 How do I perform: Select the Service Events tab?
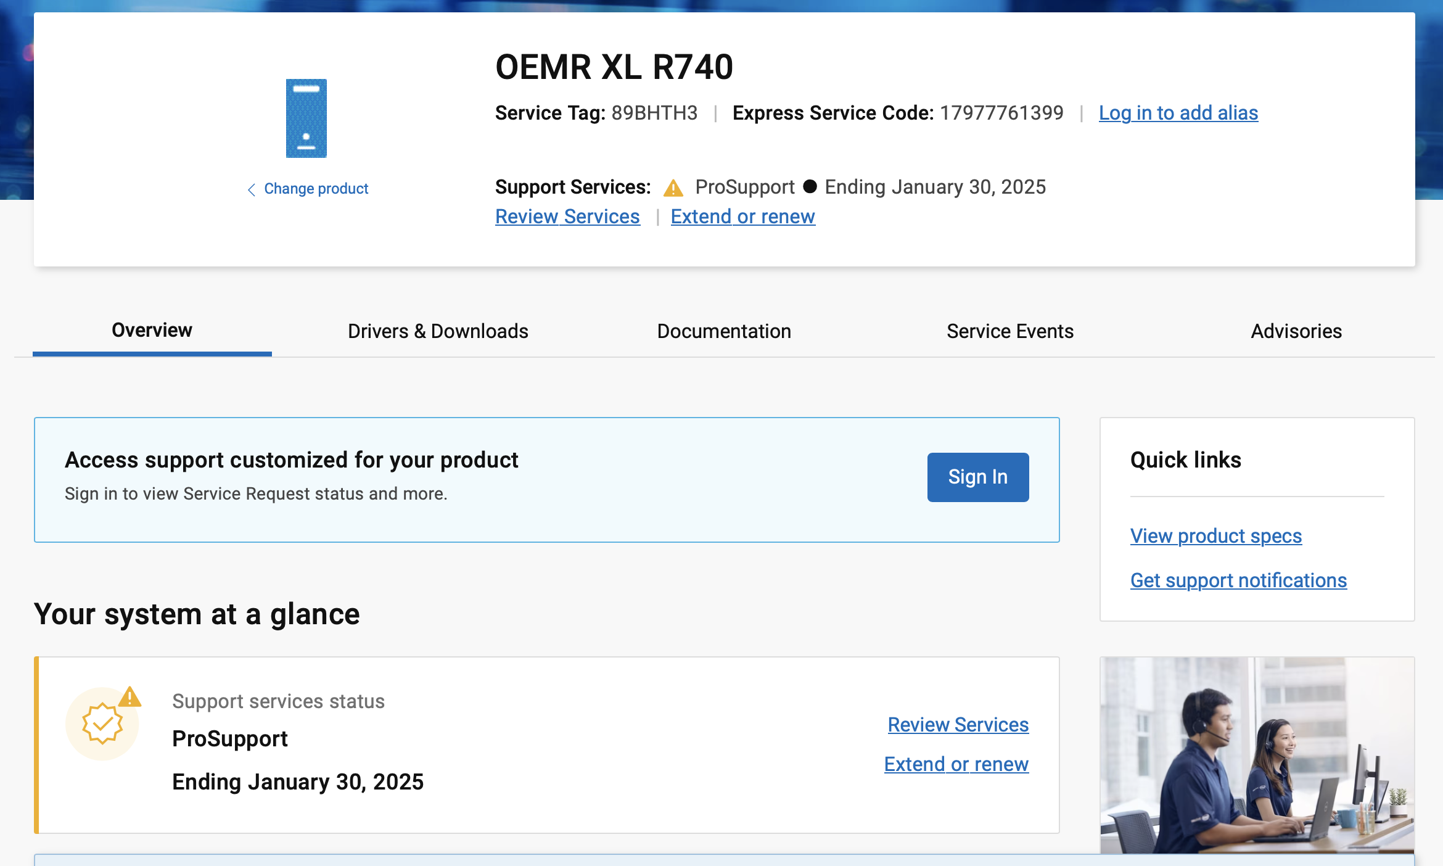coord(1010,331)
